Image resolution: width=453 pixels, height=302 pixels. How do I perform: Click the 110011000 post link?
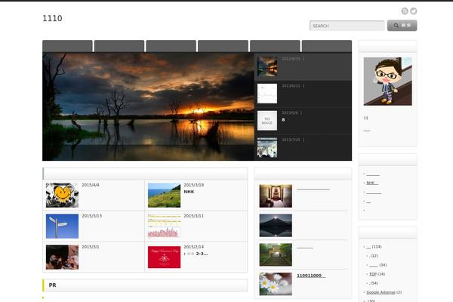coord(311,276)
